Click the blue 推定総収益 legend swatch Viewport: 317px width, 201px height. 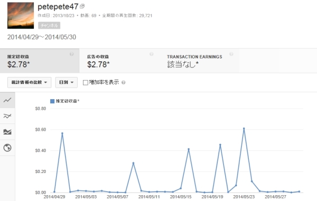coord(52,101)
